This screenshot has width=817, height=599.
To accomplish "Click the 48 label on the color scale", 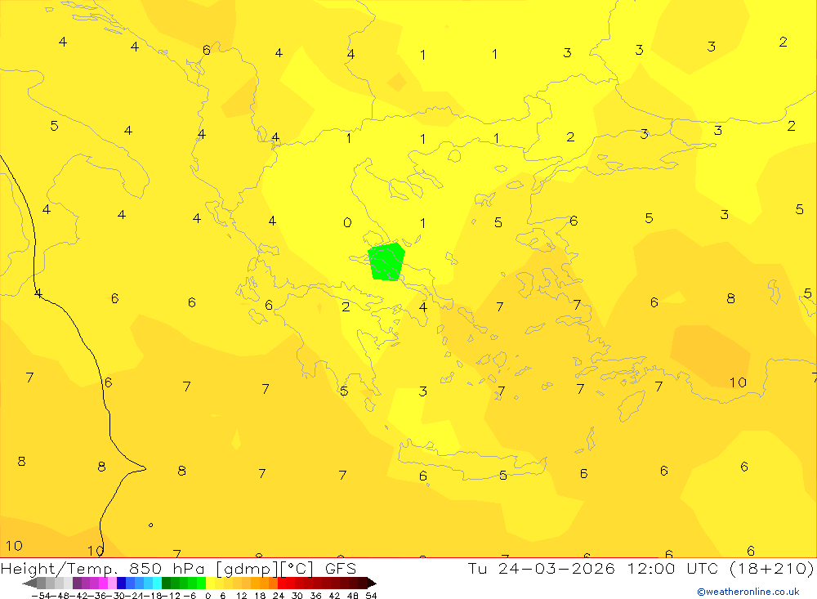I will [x=352, y=596].
